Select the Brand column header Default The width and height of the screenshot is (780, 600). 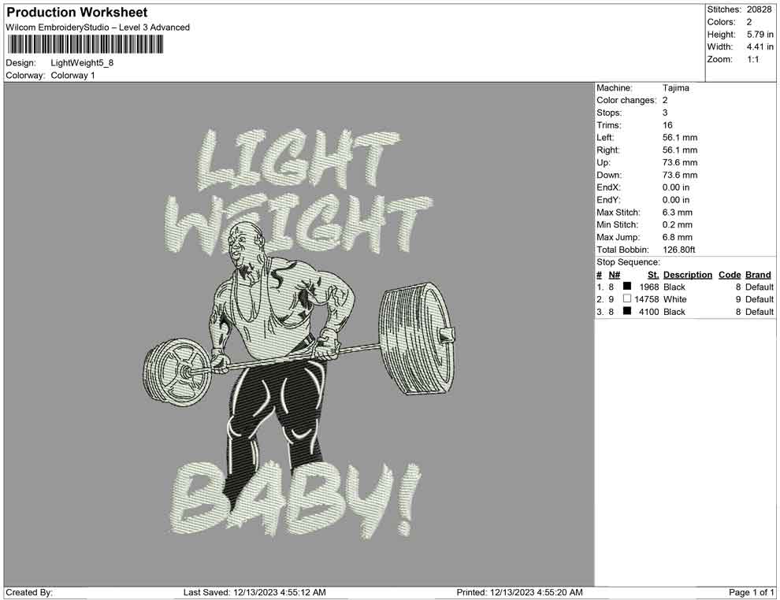(x=757, y=274)
